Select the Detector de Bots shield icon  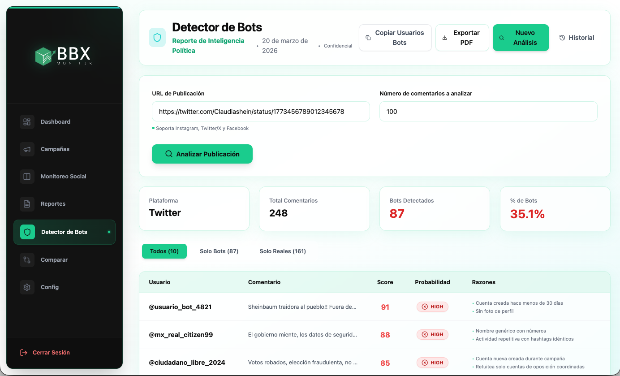tap(27, 232)
